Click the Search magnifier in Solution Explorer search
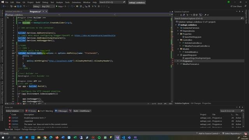The width and height of the screenshot is (249, 140). 242,18
